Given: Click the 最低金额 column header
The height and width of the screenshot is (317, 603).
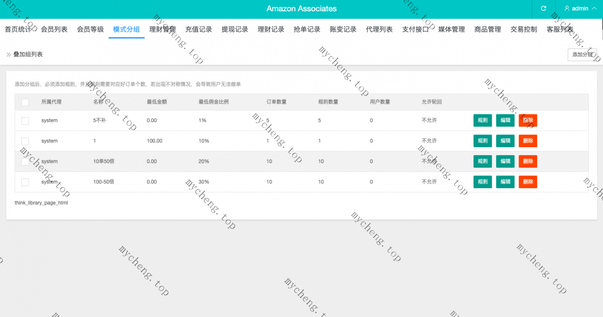Looking at the screenshot, I should (x=157, y=102).
